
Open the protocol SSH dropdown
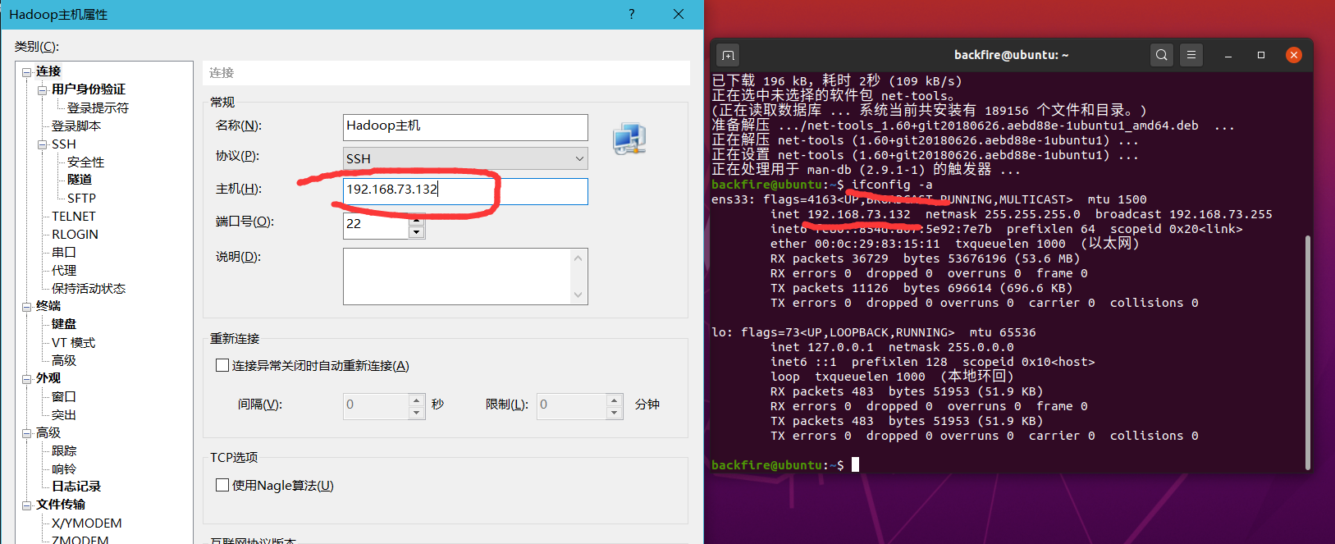465,158
